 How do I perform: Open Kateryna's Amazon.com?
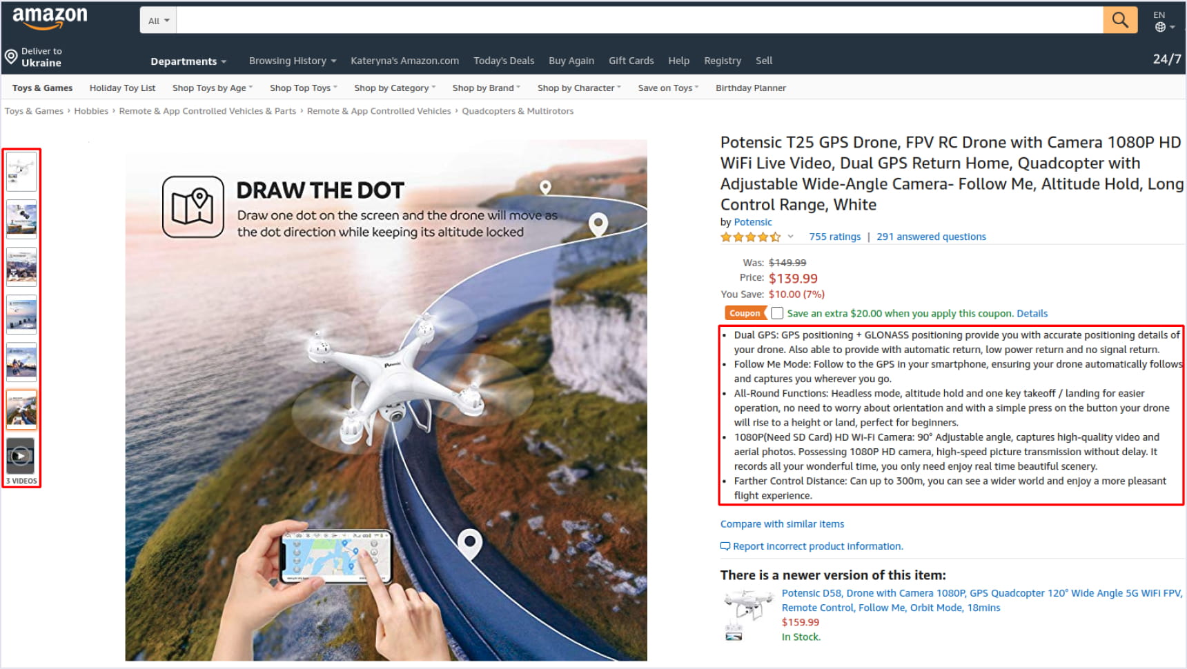coord(404,61)
